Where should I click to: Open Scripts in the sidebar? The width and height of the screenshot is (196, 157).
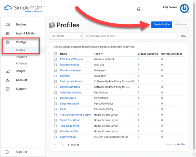[x=21, y=71]
